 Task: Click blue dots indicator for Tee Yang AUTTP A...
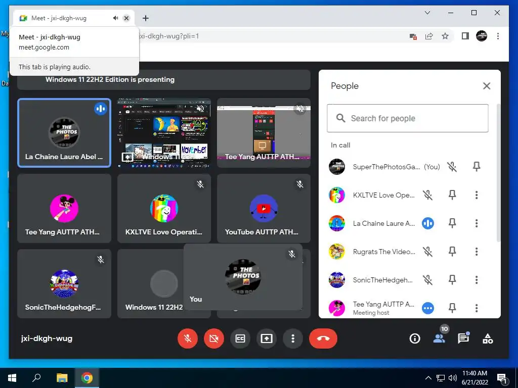click(428, 308)
